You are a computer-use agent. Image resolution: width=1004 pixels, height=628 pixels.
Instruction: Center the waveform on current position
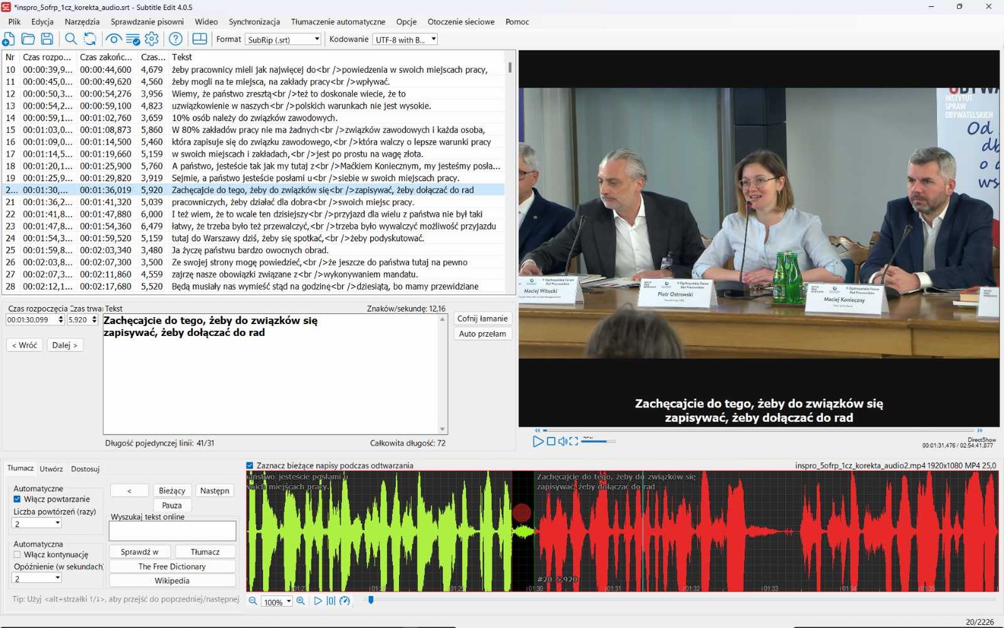331,601
